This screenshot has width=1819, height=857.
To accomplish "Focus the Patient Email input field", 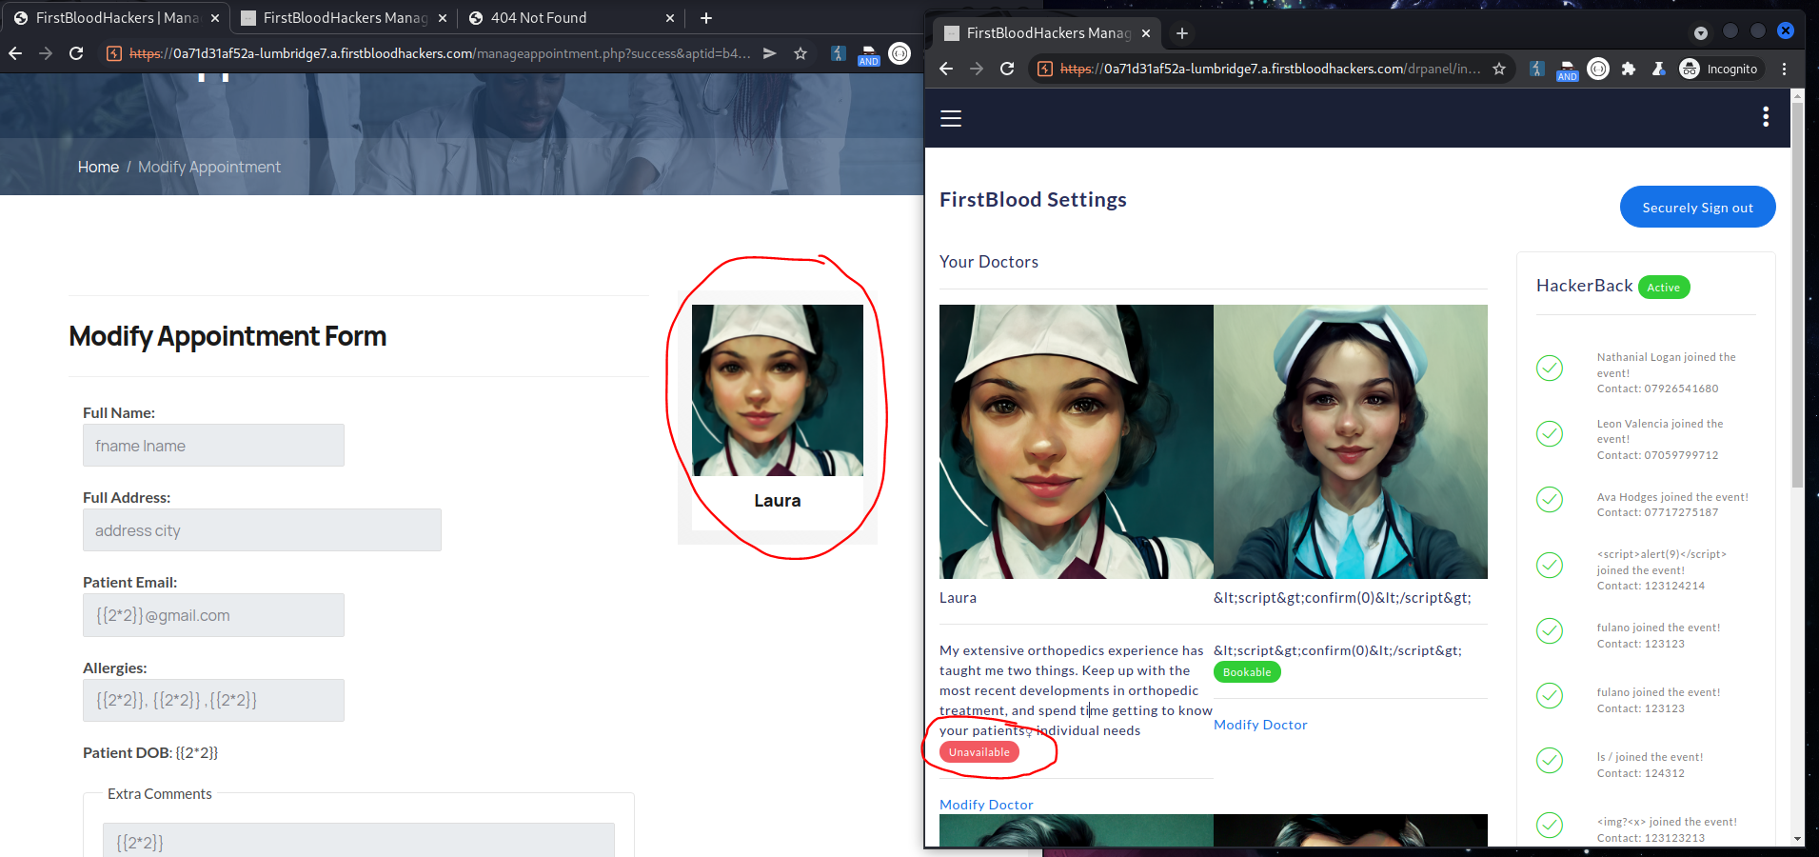I will click(x=213, y=615).
